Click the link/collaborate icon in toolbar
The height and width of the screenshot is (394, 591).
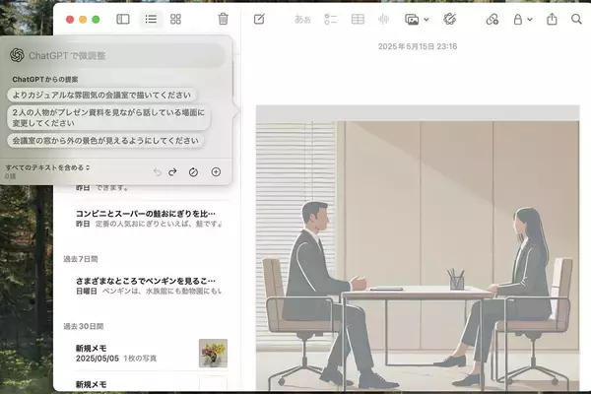pyautogui.click(x=492, y=19)
